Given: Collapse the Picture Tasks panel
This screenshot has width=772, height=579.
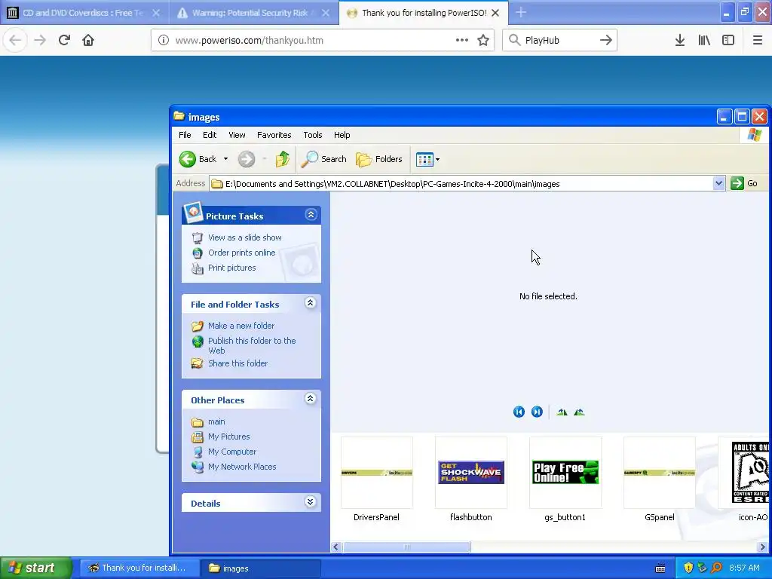Looking at the screenshot, I should 311,215.
